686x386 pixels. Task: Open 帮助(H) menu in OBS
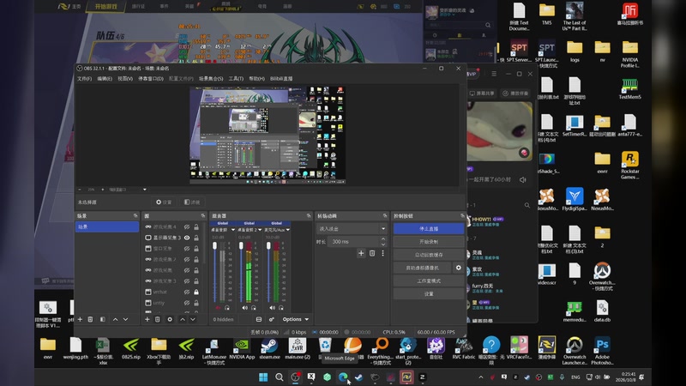click(256, 79)
